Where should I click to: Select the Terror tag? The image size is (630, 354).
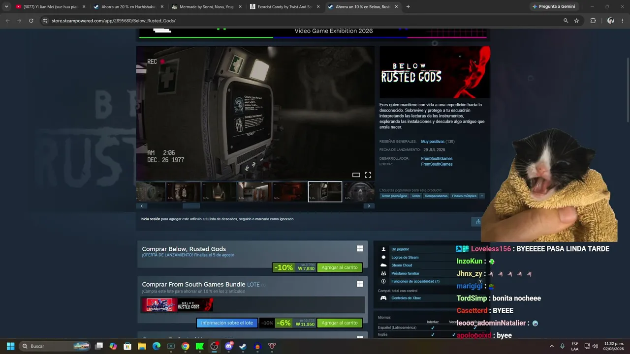416,196
